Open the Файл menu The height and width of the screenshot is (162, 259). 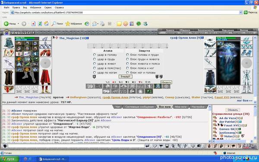6,7
